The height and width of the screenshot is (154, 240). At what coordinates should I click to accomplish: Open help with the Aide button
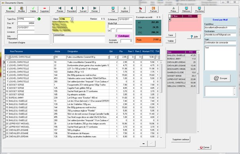pyautogui.click(x=194, y=37)
